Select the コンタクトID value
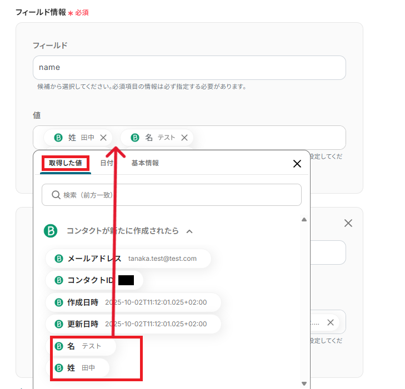 pyautogui.click(x=94, y=280)
